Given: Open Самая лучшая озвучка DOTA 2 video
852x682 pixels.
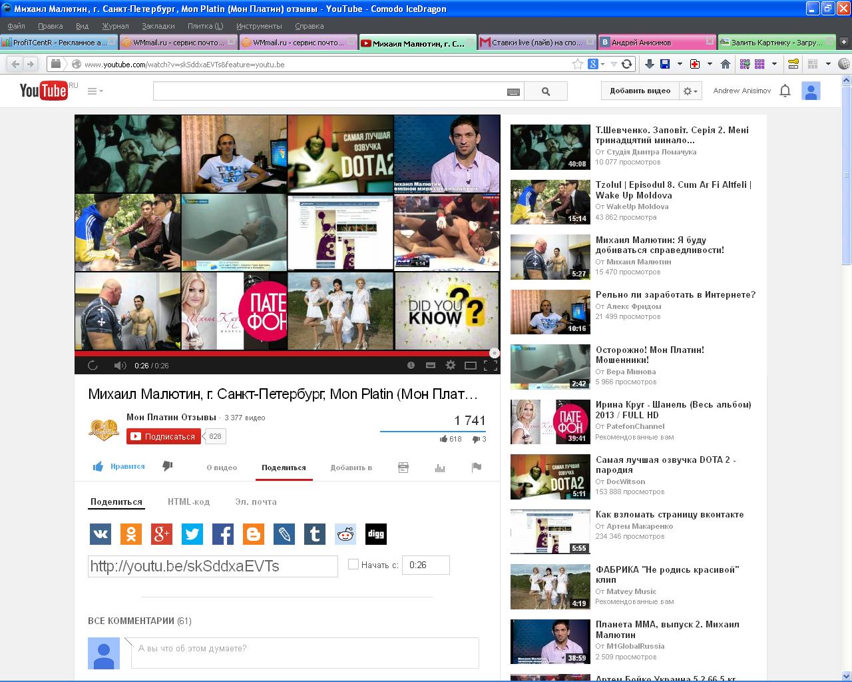Looking at the screenshot, I should coord(666,465).
